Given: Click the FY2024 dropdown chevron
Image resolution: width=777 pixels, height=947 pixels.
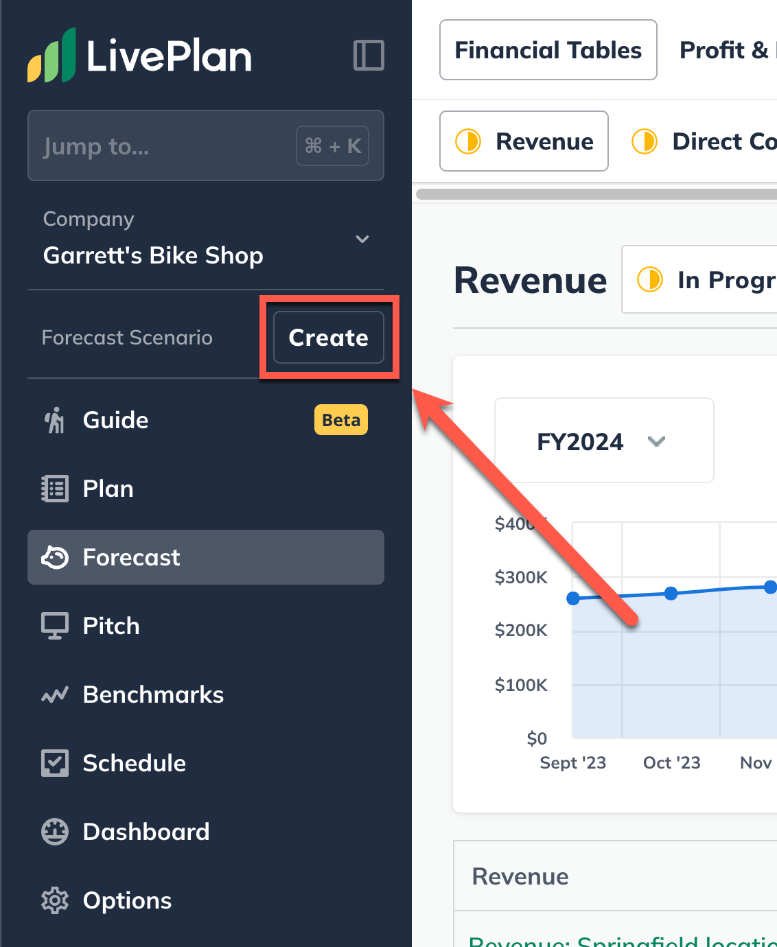Looking at the screenshot, I should [x=657, y=441].
